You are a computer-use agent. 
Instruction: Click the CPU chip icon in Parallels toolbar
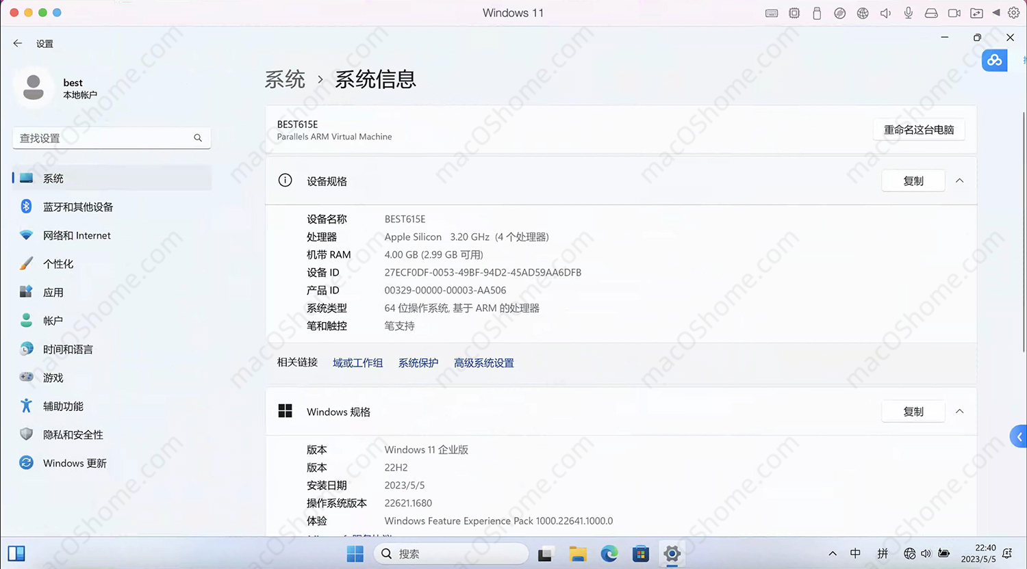(x=794, y=13)
